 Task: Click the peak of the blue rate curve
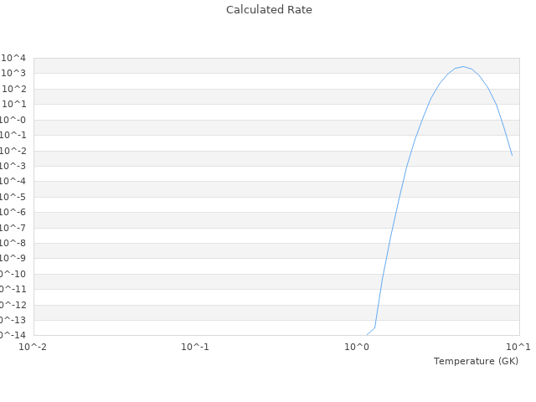coord(463,67)
